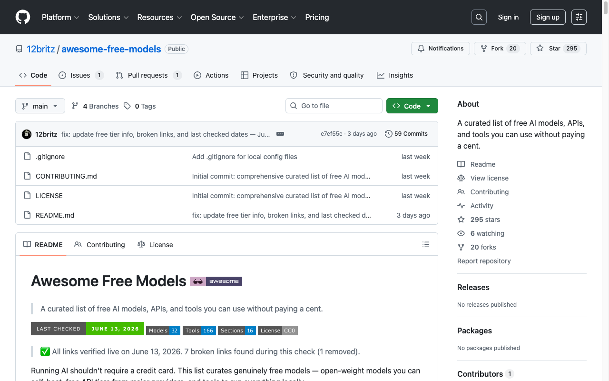Open the Packages heading link
Image resolution: width=609 pixels, height=381 pixels.
point(474,331)
